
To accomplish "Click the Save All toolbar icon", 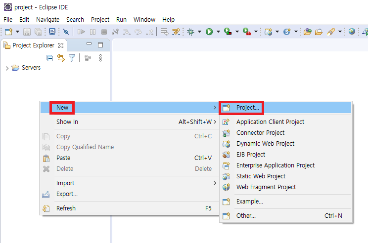I will tap(38, 32).
